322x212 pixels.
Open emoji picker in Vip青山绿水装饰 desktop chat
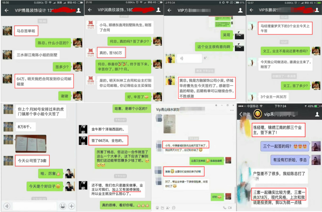pos(156,207)
